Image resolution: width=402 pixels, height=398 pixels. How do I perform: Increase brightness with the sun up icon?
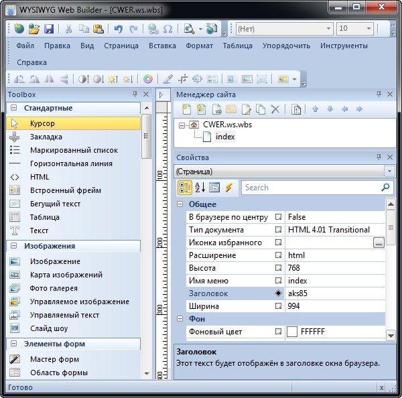[x=113, y=79]
